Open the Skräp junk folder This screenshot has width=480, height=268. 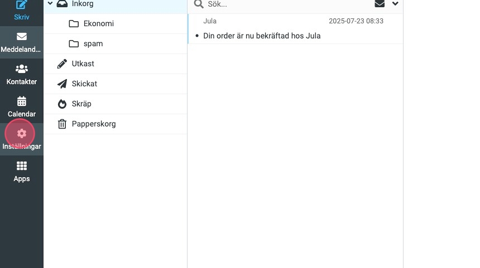(81, 104)
